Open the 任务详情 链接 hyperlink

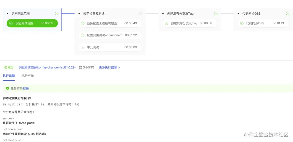pyautogui.click(x=26, y=88)
